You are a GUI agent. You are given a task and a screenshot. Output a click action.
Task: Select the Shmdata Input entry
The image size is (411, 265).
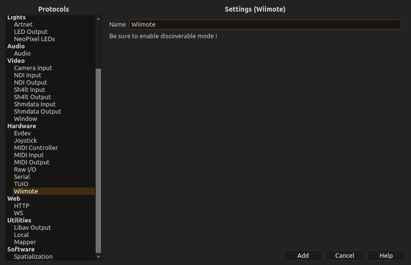click(x=35, y=104)
